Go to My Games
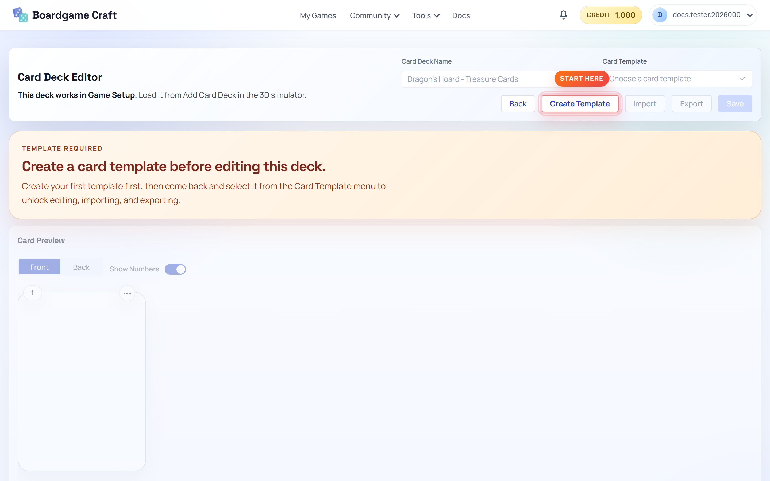Screen dimensions: 770x481 [318, 15]
